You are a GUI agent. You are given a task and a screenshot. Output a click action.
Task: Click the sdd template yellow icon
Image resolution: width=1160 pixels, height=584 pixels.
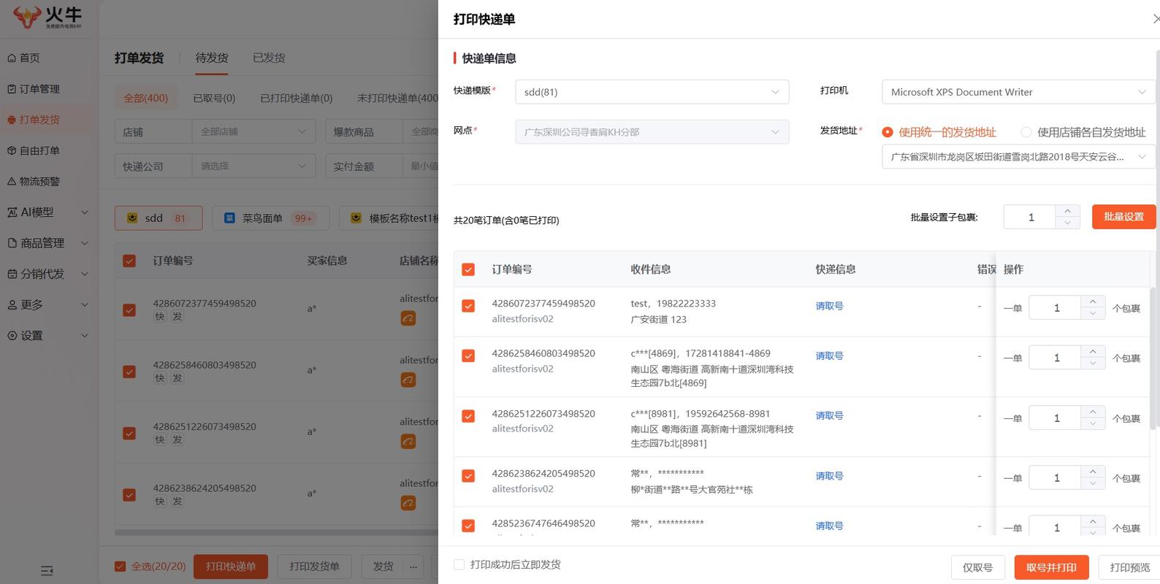(x=132, y=218)
